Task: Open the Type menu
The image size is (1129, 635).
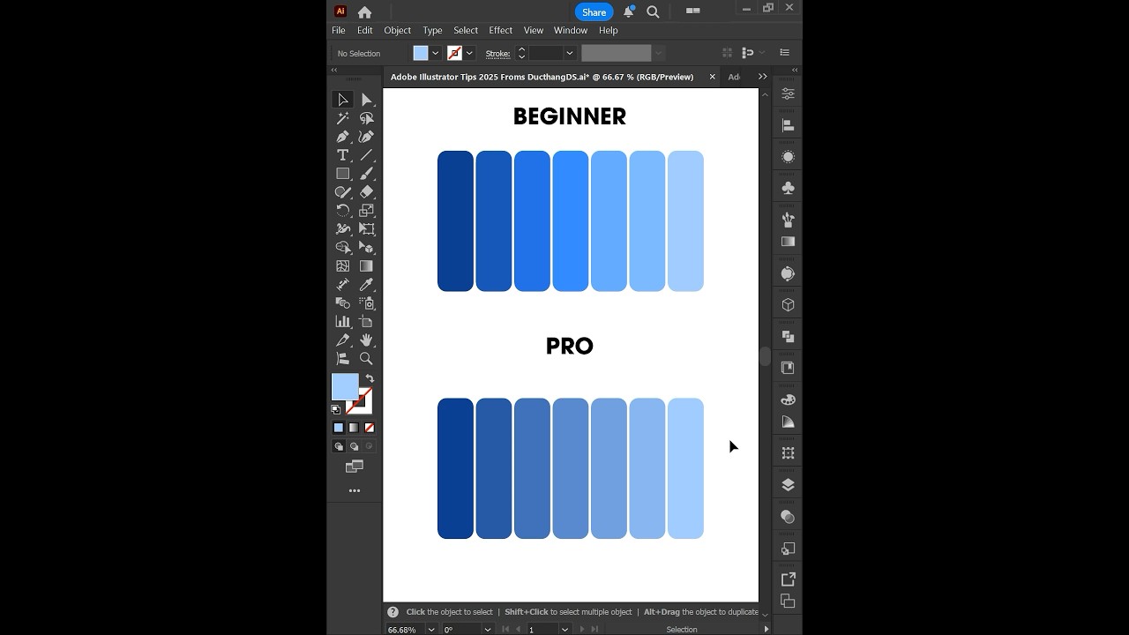Action: pyautogui.click(x=432, y=30)
